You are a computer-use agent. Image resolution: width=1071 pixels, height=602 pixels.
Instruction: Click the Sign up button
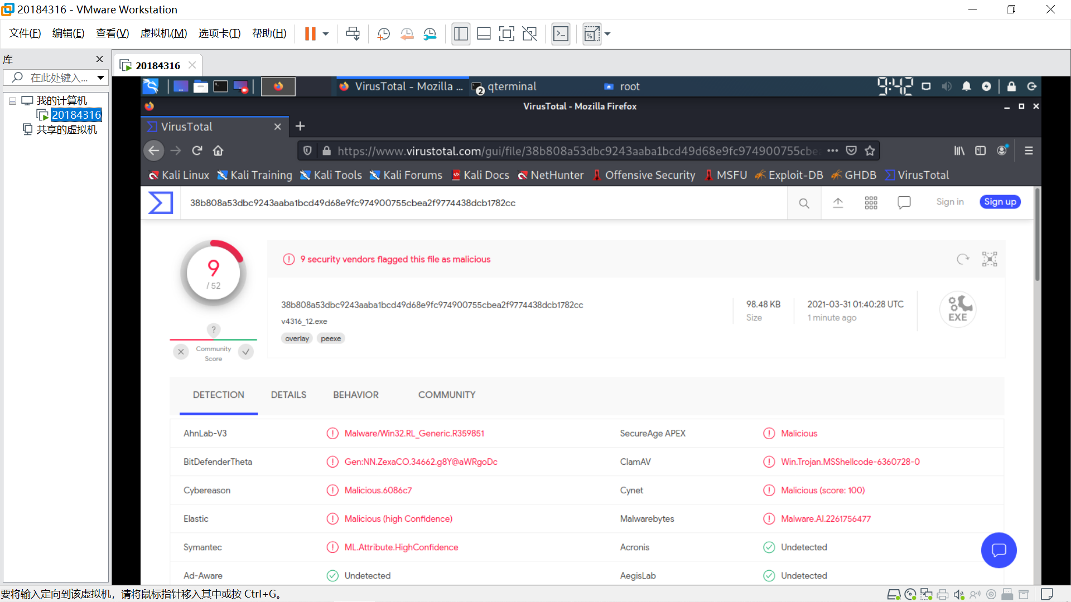coord(1000,202)
